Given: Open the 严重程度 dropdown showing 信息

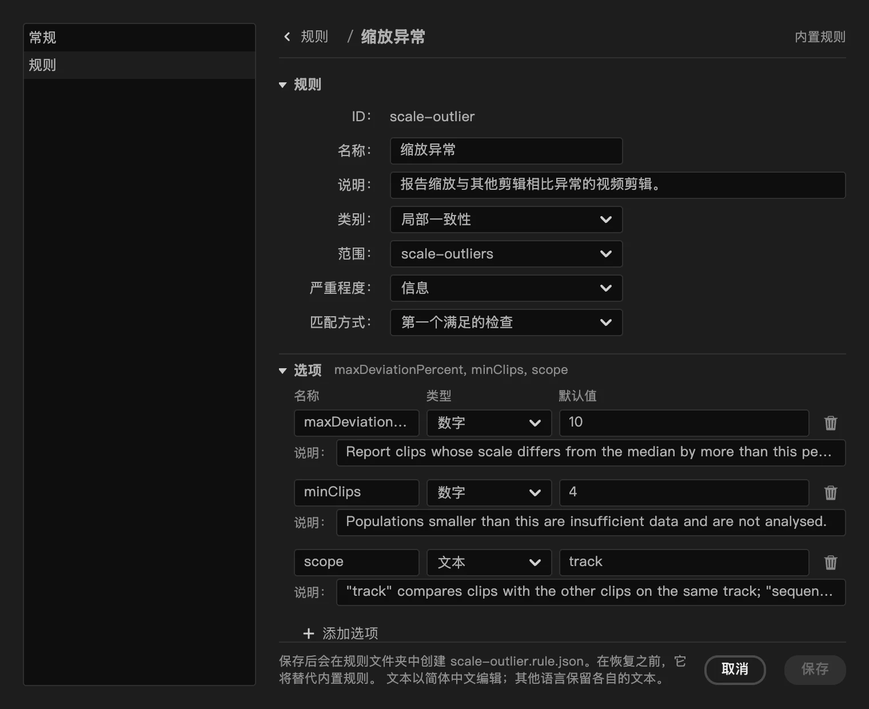Looking at the screenshot, I should 506,288.
